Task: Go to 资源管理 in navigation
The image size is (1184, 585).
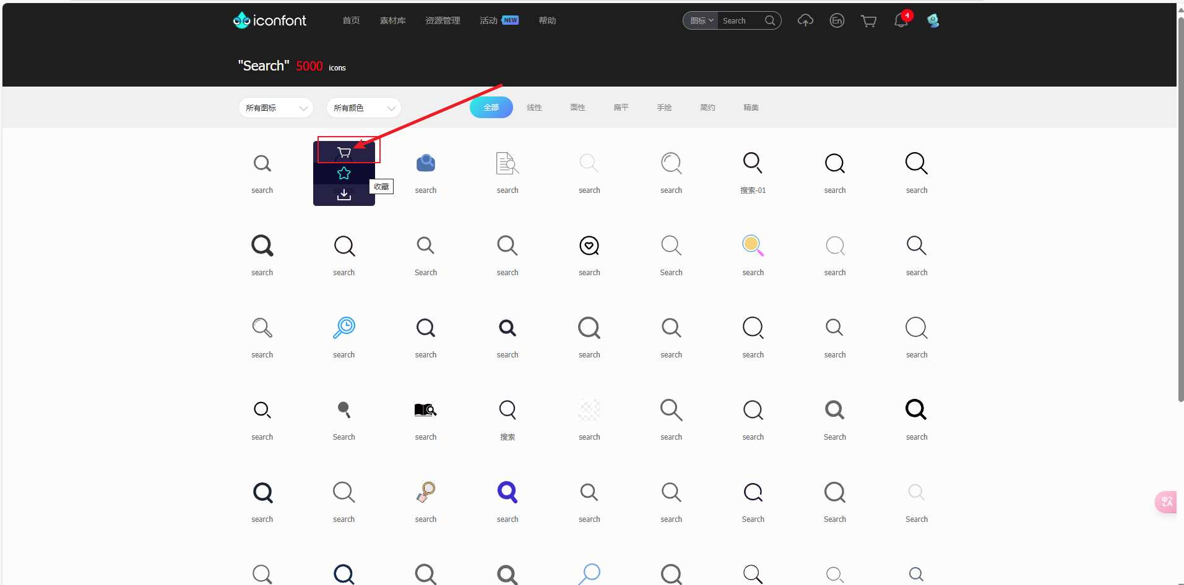Action: point(443,21)
